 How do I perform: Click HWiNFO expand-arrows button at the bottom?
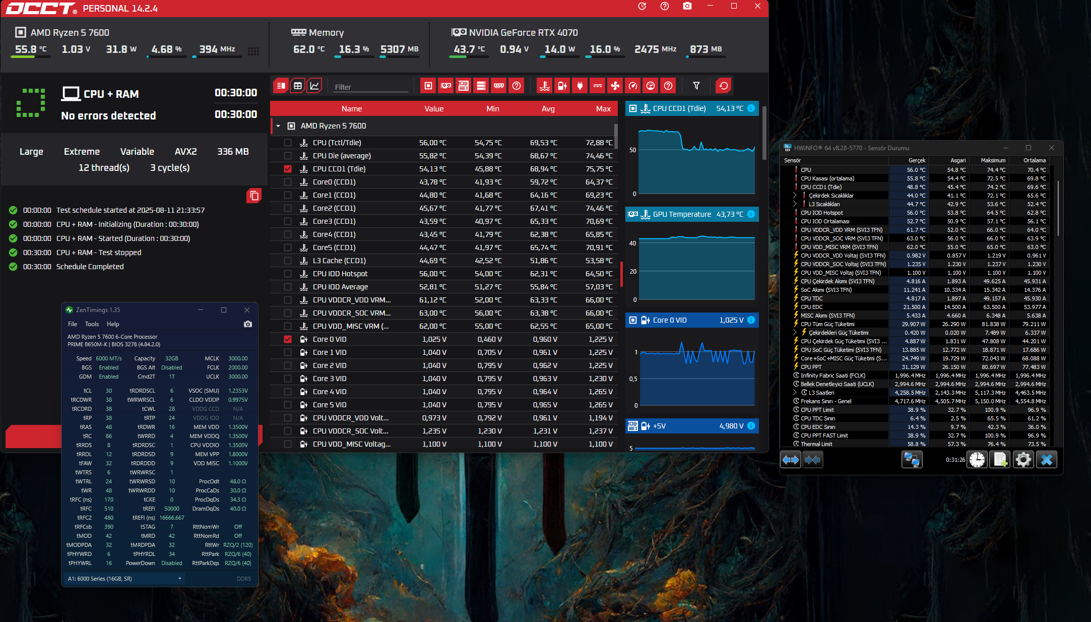point(791,460)
